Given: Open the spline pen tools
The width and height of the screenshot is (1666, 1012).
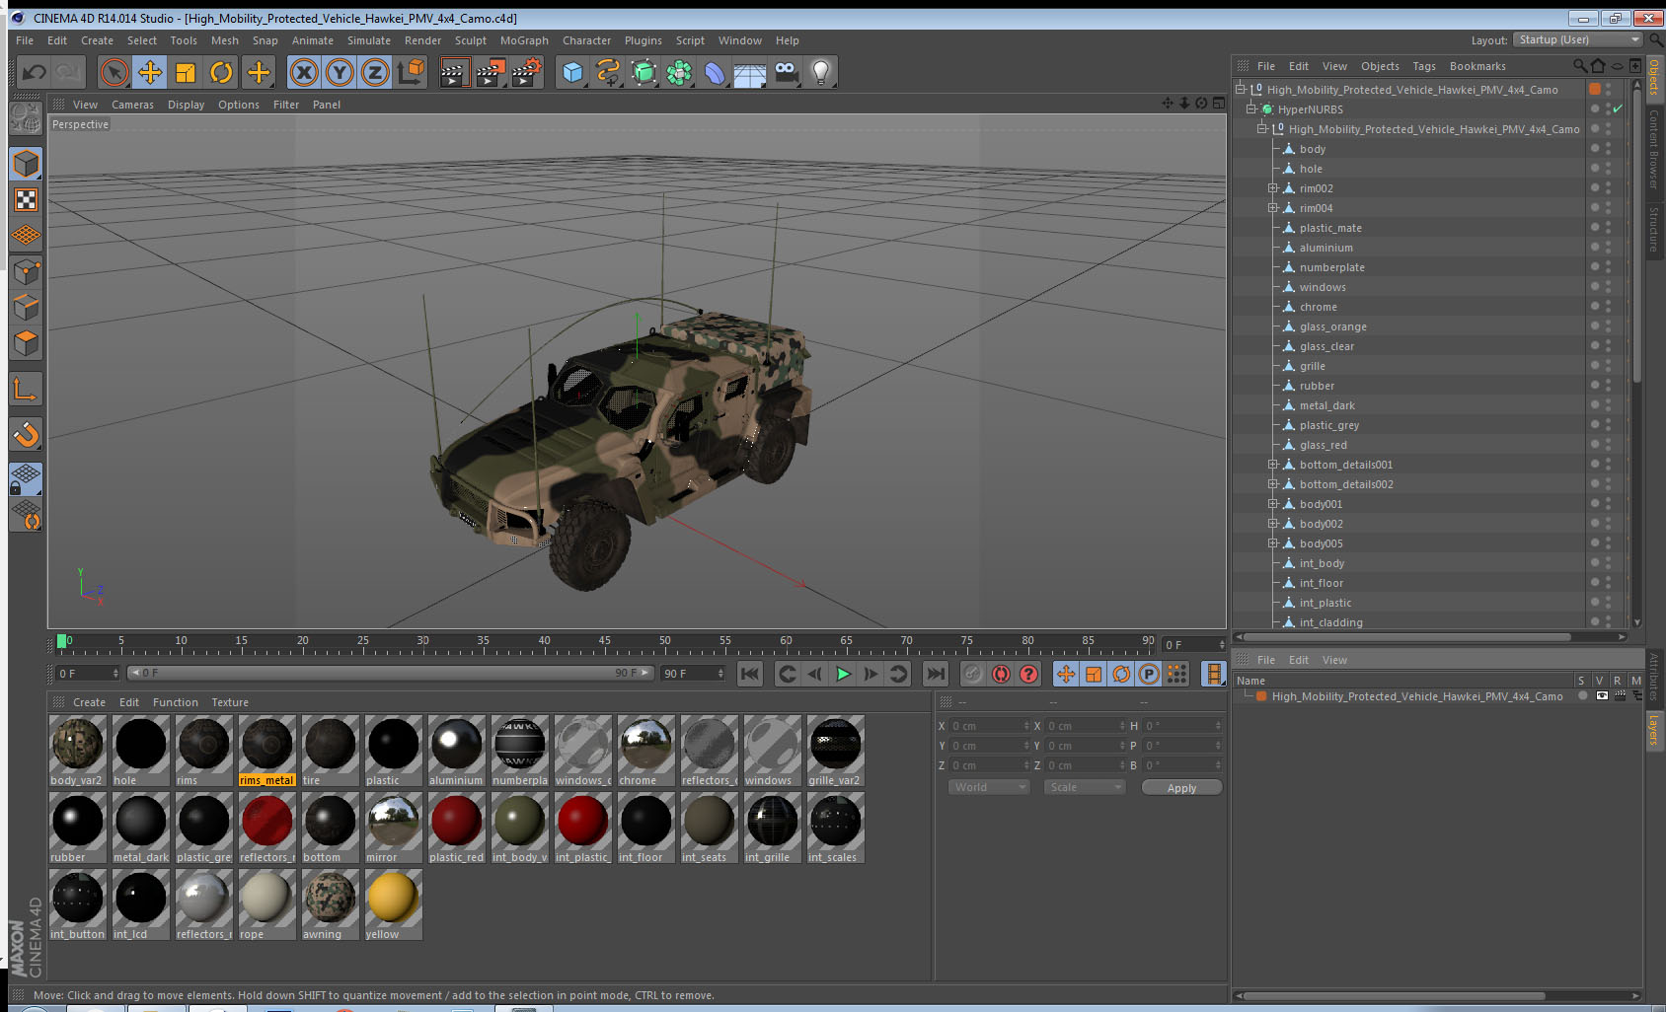Looking at the screenshot, I should click(608, 72).
